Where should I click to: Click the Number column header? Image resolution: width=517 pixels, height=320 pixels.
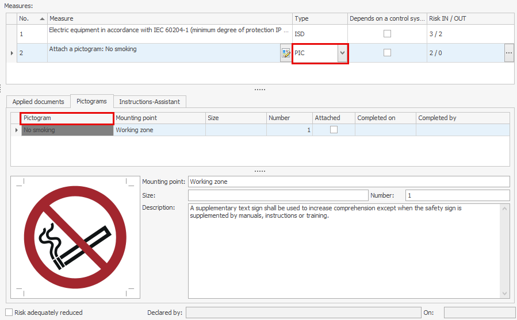coord(289,118)
